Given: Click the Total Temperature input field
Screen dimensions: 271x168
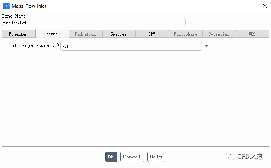Looking at the screenshot, I should (131, 46).
